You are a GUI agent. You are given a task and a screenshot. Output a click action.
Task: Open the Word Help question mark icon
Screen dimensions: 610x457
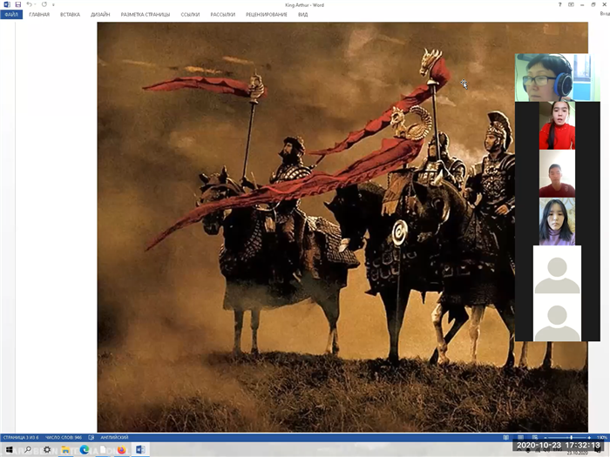pos(559,5)
